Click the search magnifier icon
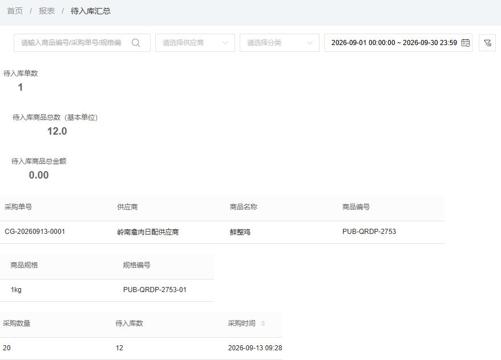Viewport: 501px width, 360px height. coord(136,43)
